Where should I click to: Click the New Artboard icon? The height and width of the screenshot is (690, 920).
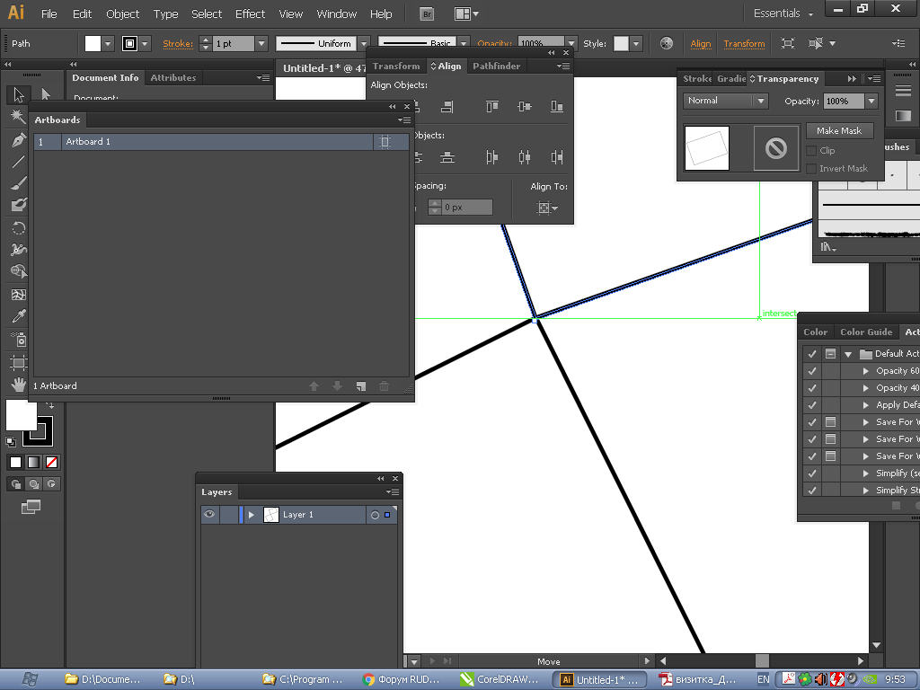click(x=360, y=386)
